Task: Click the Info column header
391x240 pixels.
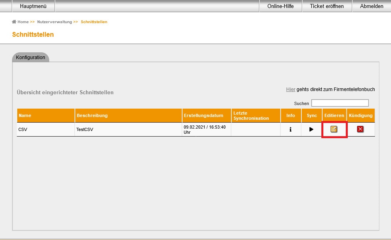Action: 291,115
